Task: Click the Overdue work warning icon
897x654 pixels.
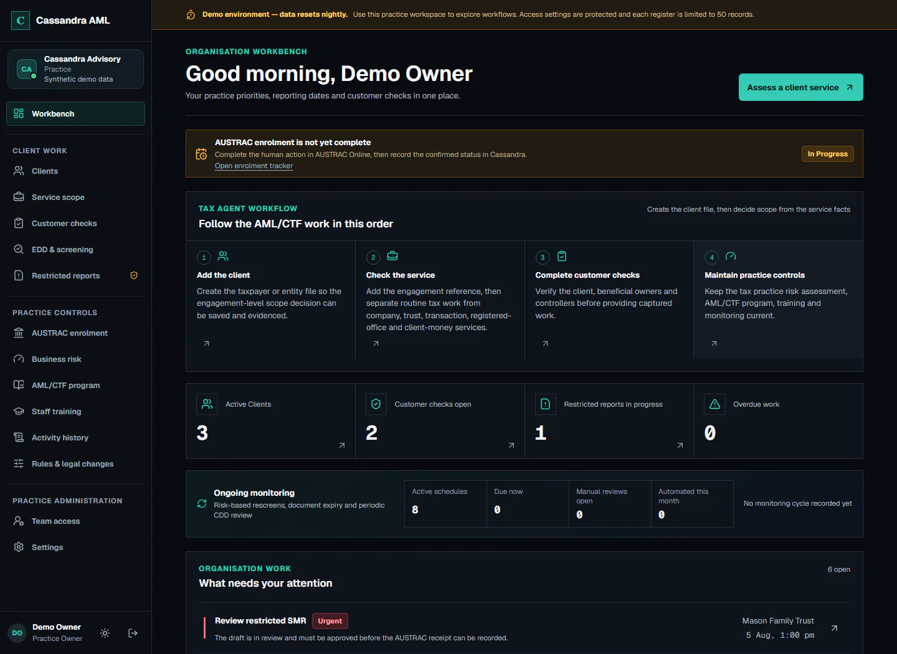Action: (714, 404)
